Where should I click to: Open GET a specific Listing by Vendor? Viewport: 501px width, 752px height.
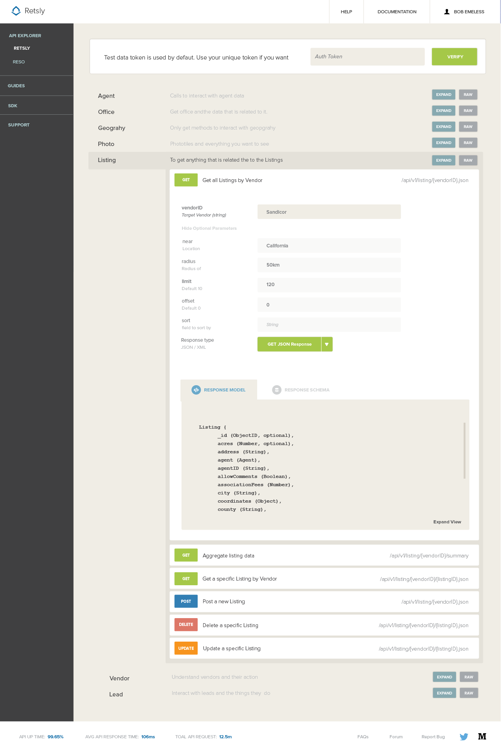pyautogui.click(x=324, y=579)
